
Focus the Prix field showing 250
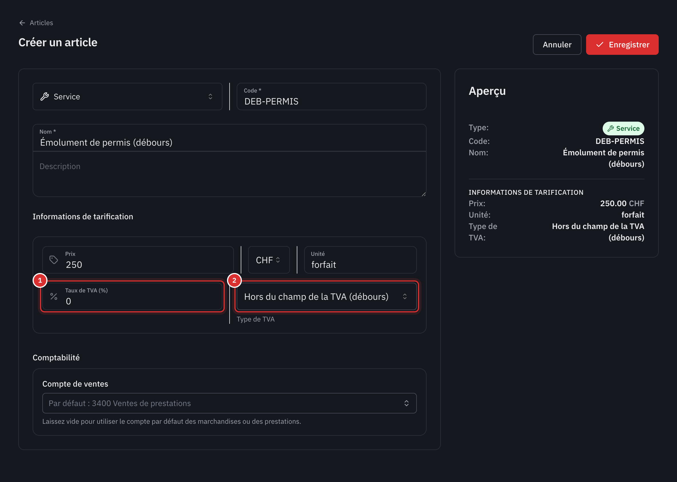pyautogui.click(x=138, y=260)
